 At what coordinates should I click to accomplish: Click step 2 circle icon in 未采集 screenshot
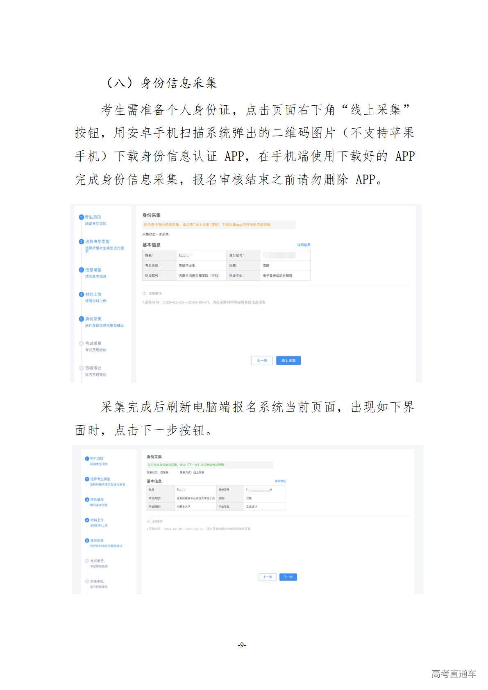point(81,242)
